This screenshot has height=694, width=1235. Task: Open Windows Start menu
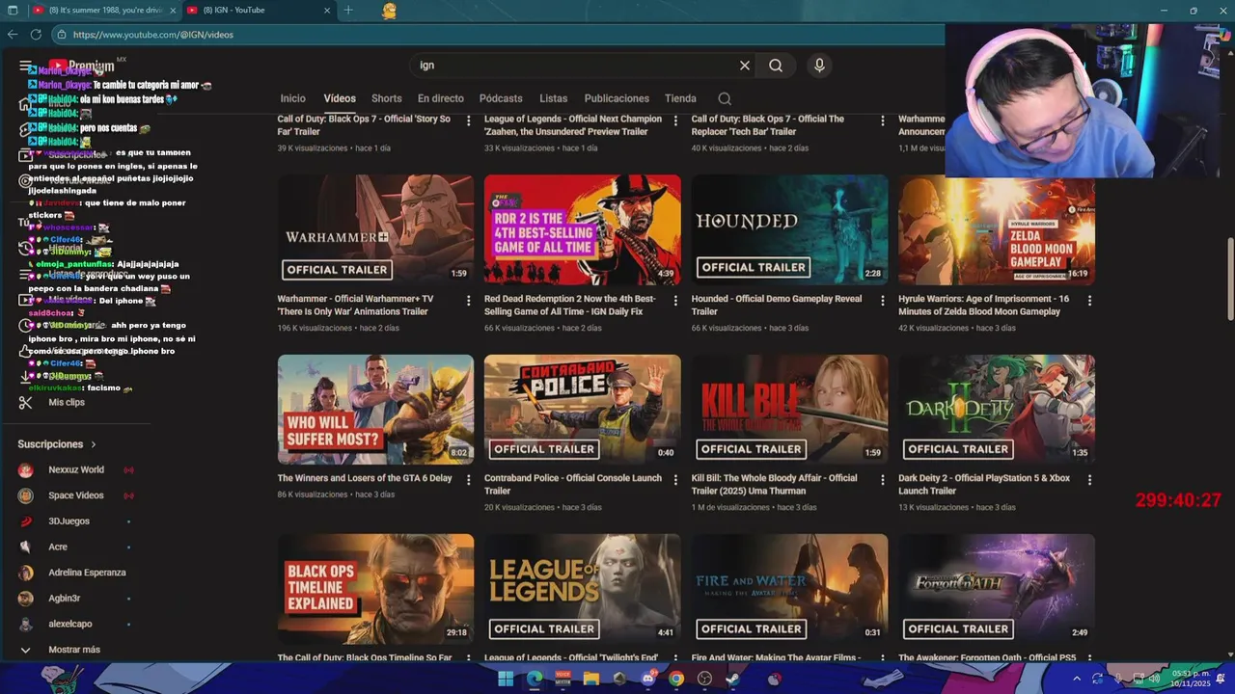(506, 679)
